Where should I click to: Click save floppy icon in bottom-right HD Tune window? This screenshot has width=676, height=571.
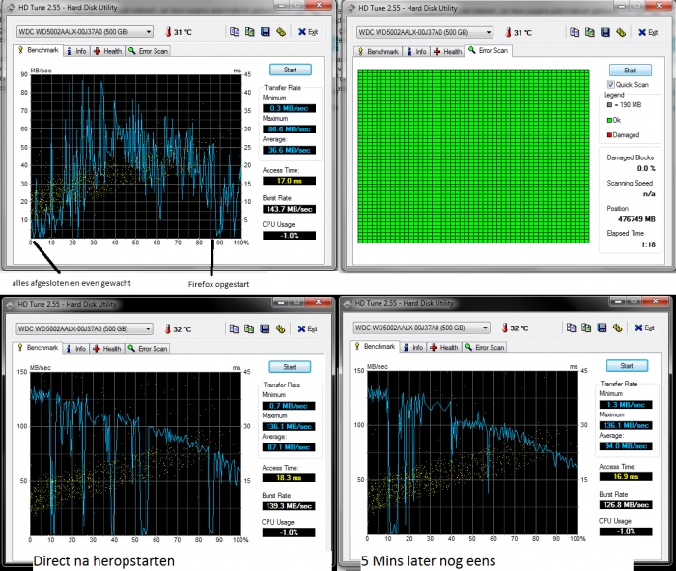click(602, 328)
